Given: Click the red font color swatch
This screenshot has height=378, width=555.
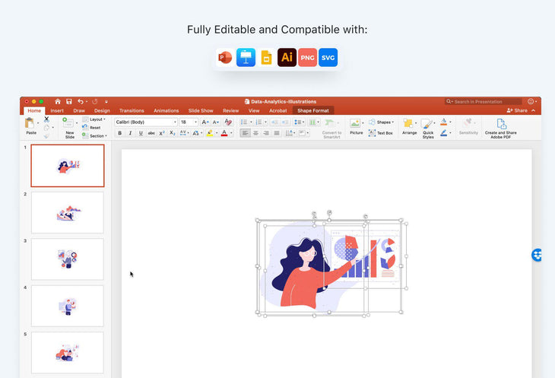Looking at the screenshot, I should tap(224, 133).
